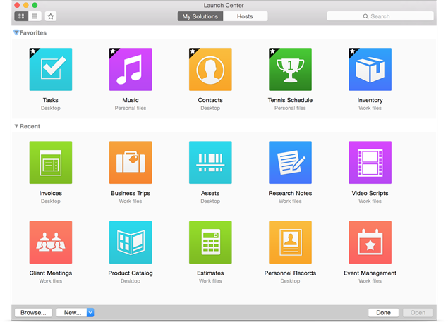The width and height of the screenshot is (448, 322).
Task: Collapse the Favorites section
Action: click(x=16, y=32)
